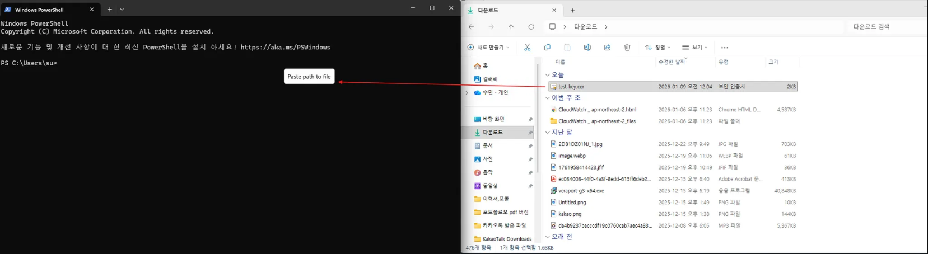Image resolution: width=928 pixels, height=254 pixels.
Task: Click the Share icon in Explorer toolbar
Action: [x=607, y=48]
